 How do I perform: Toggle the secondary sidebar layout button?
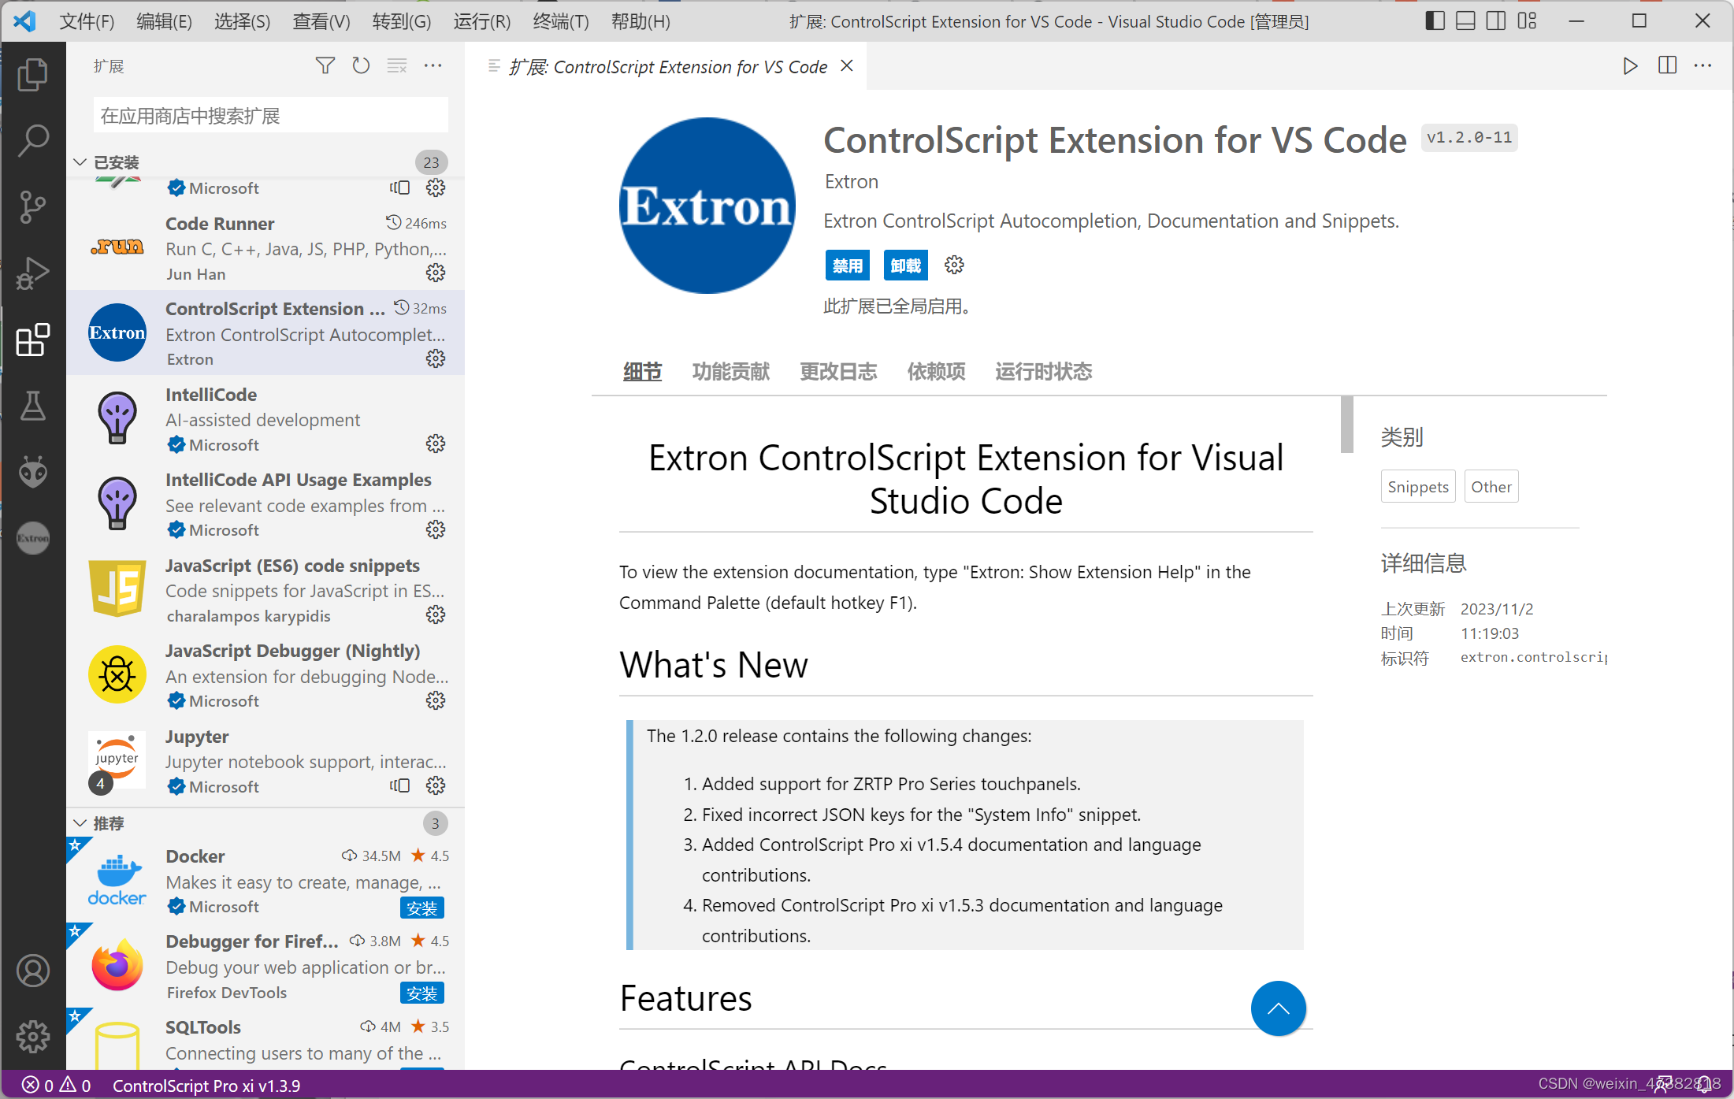coord(1496,21)
